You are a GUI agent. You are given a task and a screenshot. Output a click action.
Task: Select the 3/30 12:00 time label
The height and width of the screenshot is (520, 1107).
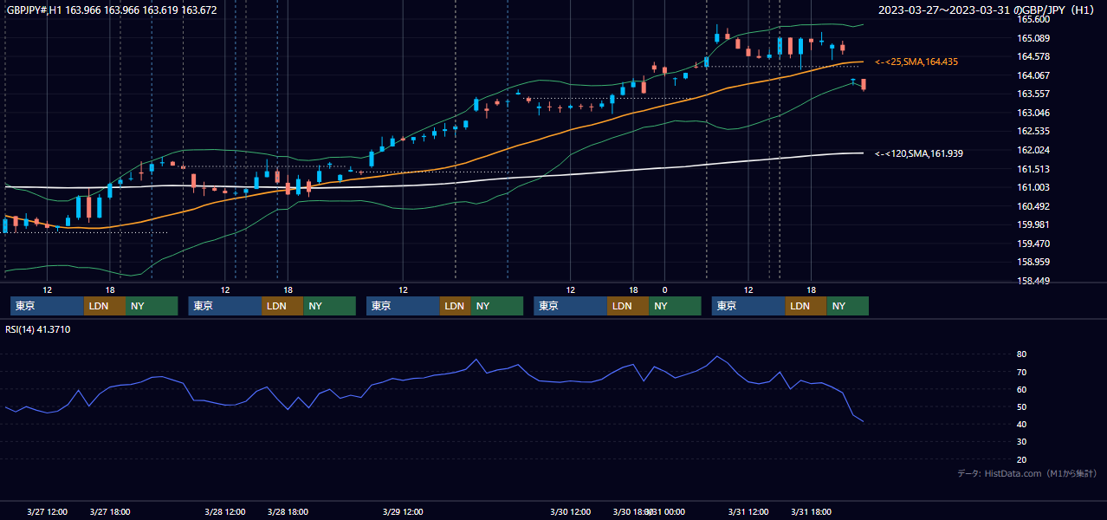pos(571,512)
